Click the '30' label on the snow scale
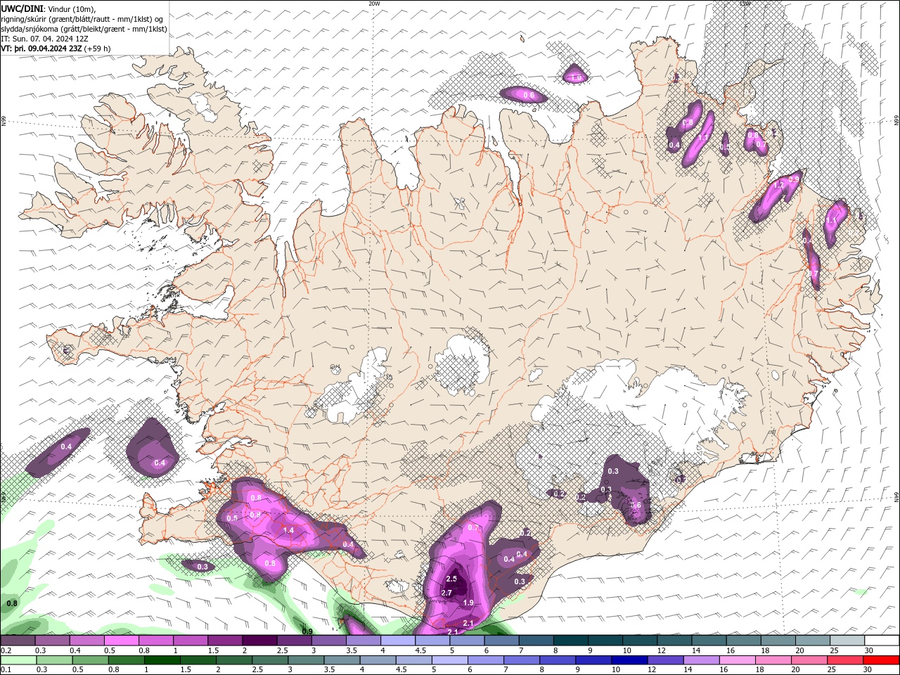The image size is (900, 675). click(869, 650)
